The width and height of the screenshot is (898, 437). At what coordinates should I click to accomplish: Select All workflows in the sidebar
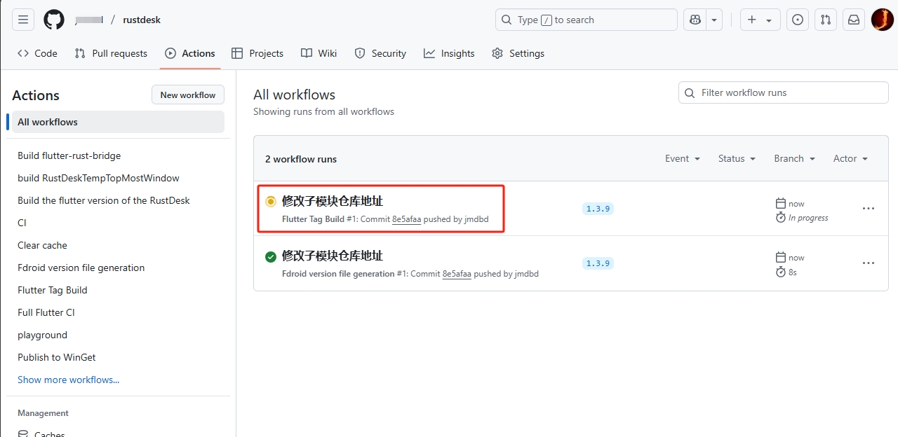pos(118,122)
